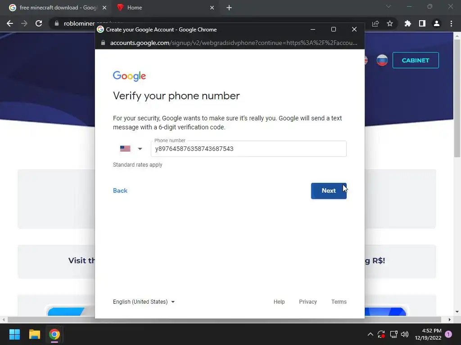Minimize the Create your Google Account popup
The width and height of the screenshot is (461, 345).
313,29
